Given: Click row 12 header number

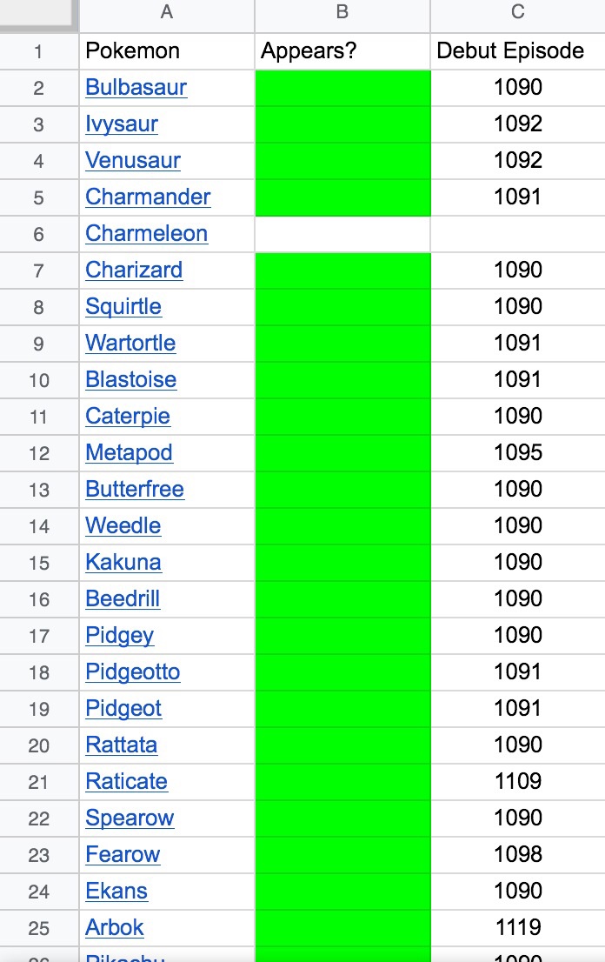Looking at the screenshot, I should [38, 453].
